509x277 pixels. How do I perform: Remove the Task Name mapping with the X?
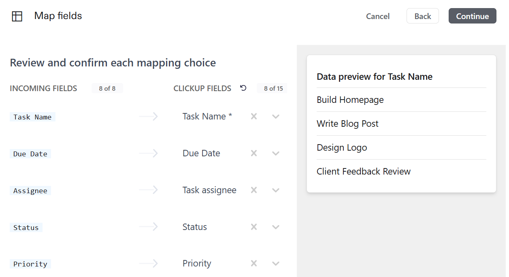click(x=253, y=116)
